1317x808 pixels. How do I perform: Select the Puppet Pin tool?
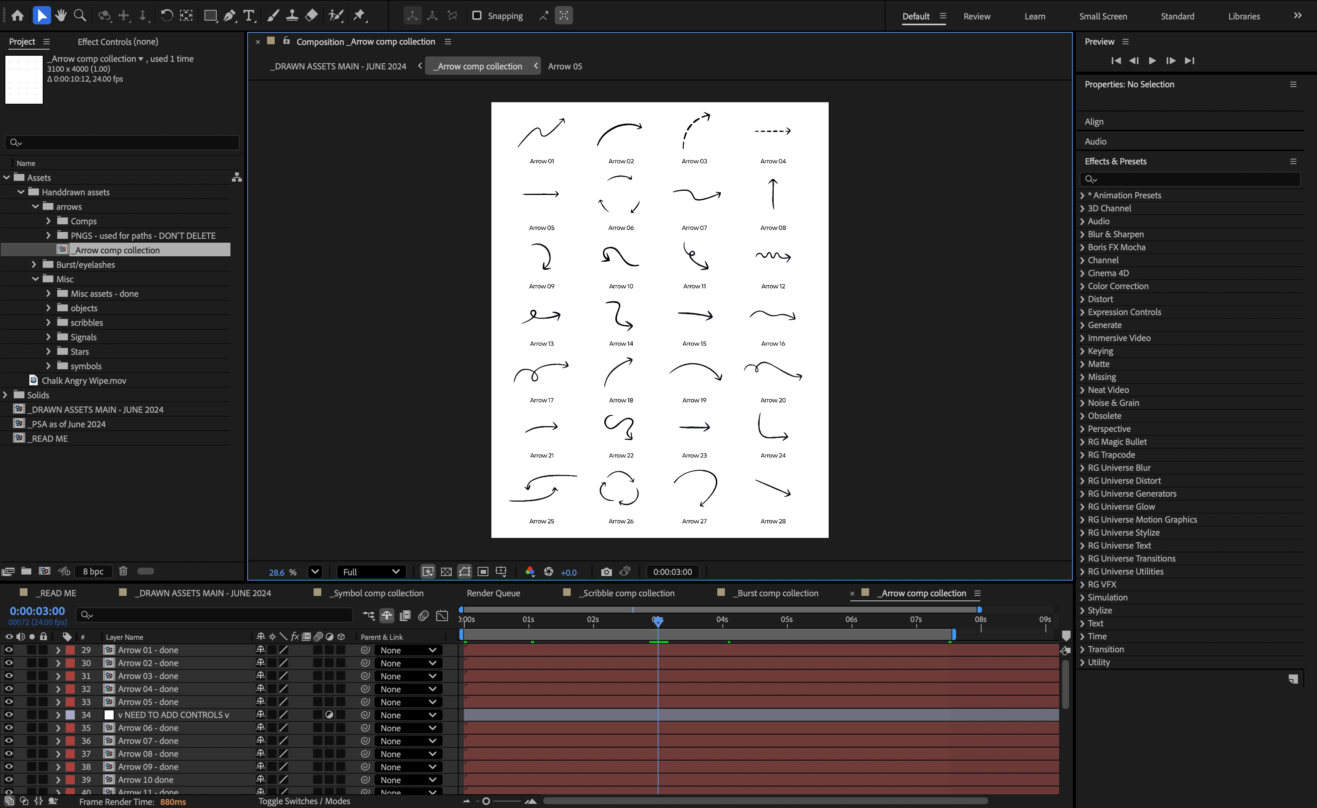[x=359, y=16]
